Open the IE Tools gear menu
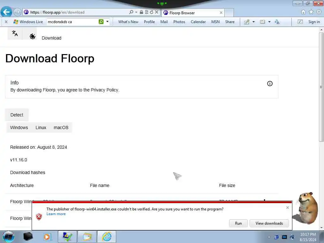Viewport: 324px width, 243px height. 319,12
